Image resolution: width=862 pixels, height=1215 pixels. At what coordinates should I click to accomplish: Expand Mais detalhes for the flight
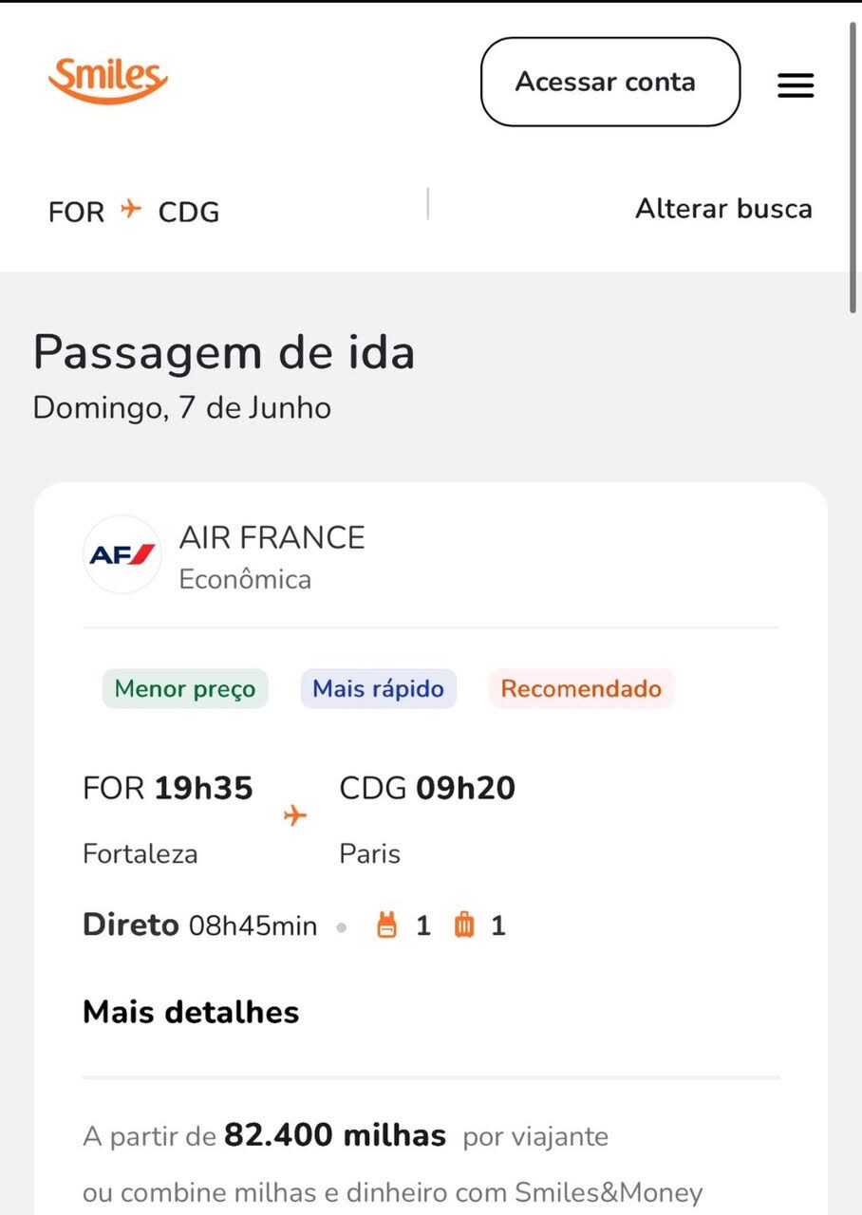click(x=191, y=1012)
